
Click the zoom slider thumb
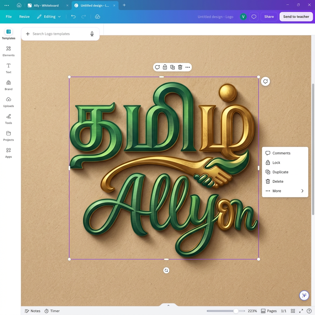coord(236,311)
